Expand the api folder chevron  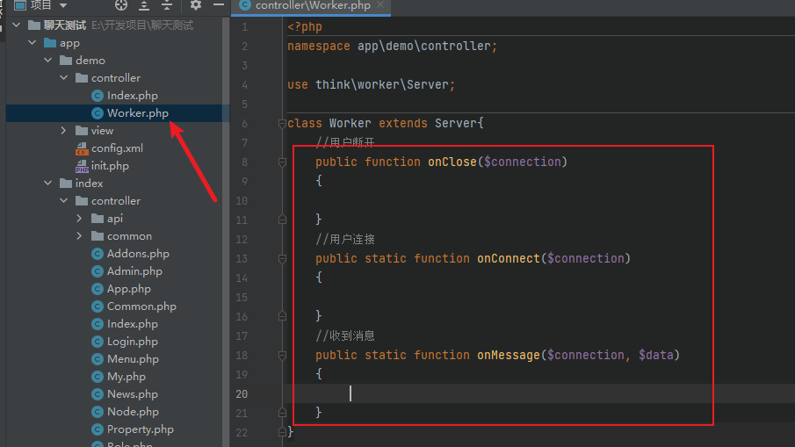click(x=79, y=219)
